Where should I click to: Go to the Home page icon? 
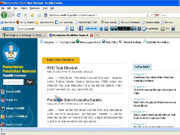[32, 15]
